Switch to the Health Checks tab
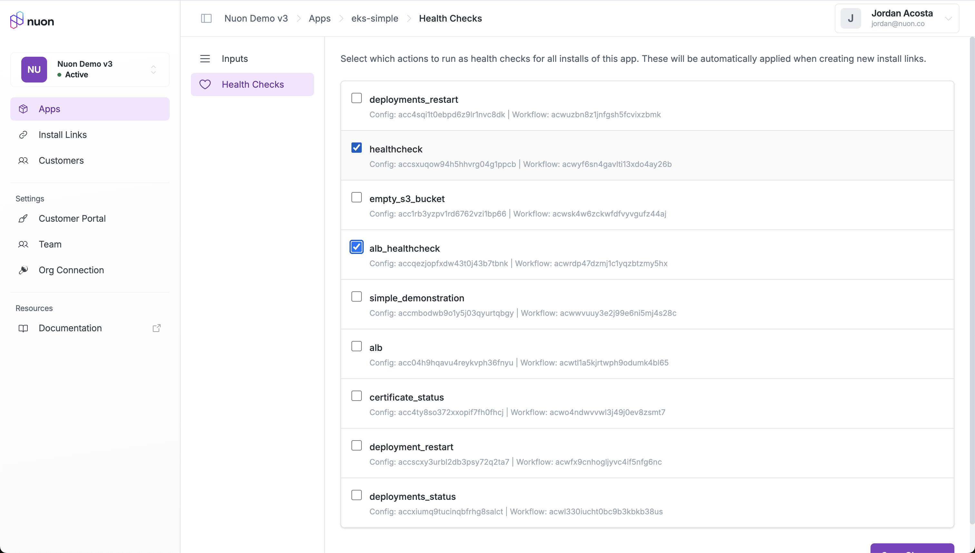 pos(253,84)
